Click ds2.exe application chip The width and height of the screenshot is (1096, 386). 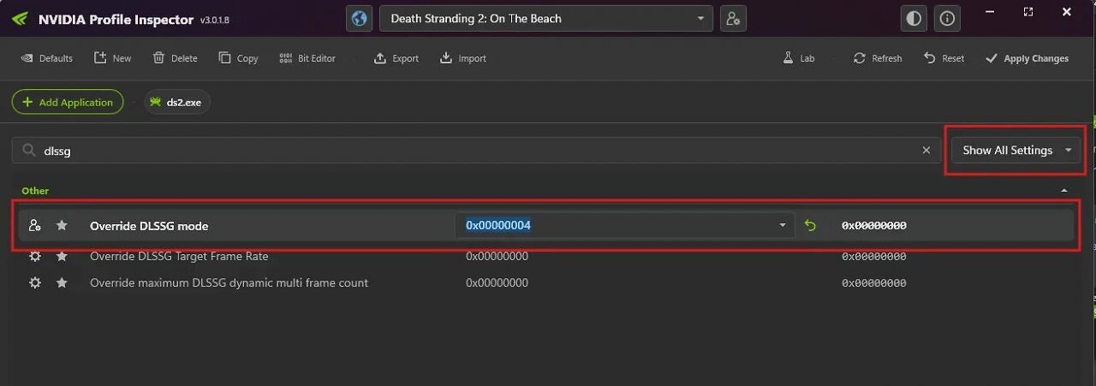click(x=176, y=102)
